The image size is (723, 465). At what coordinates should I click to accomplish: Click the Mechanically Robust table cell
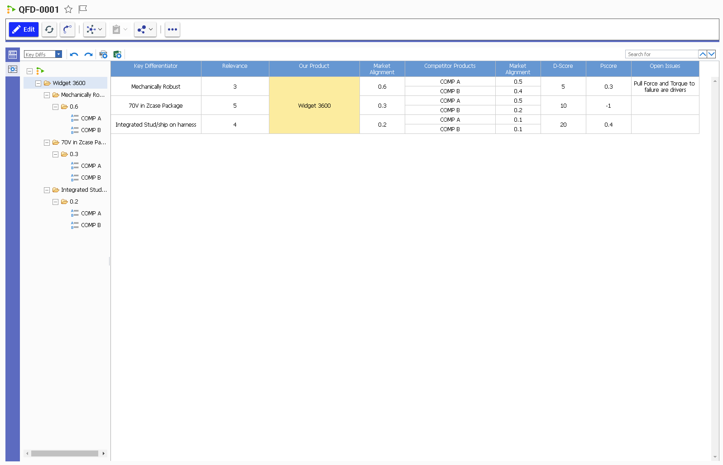tap(156, 86)
